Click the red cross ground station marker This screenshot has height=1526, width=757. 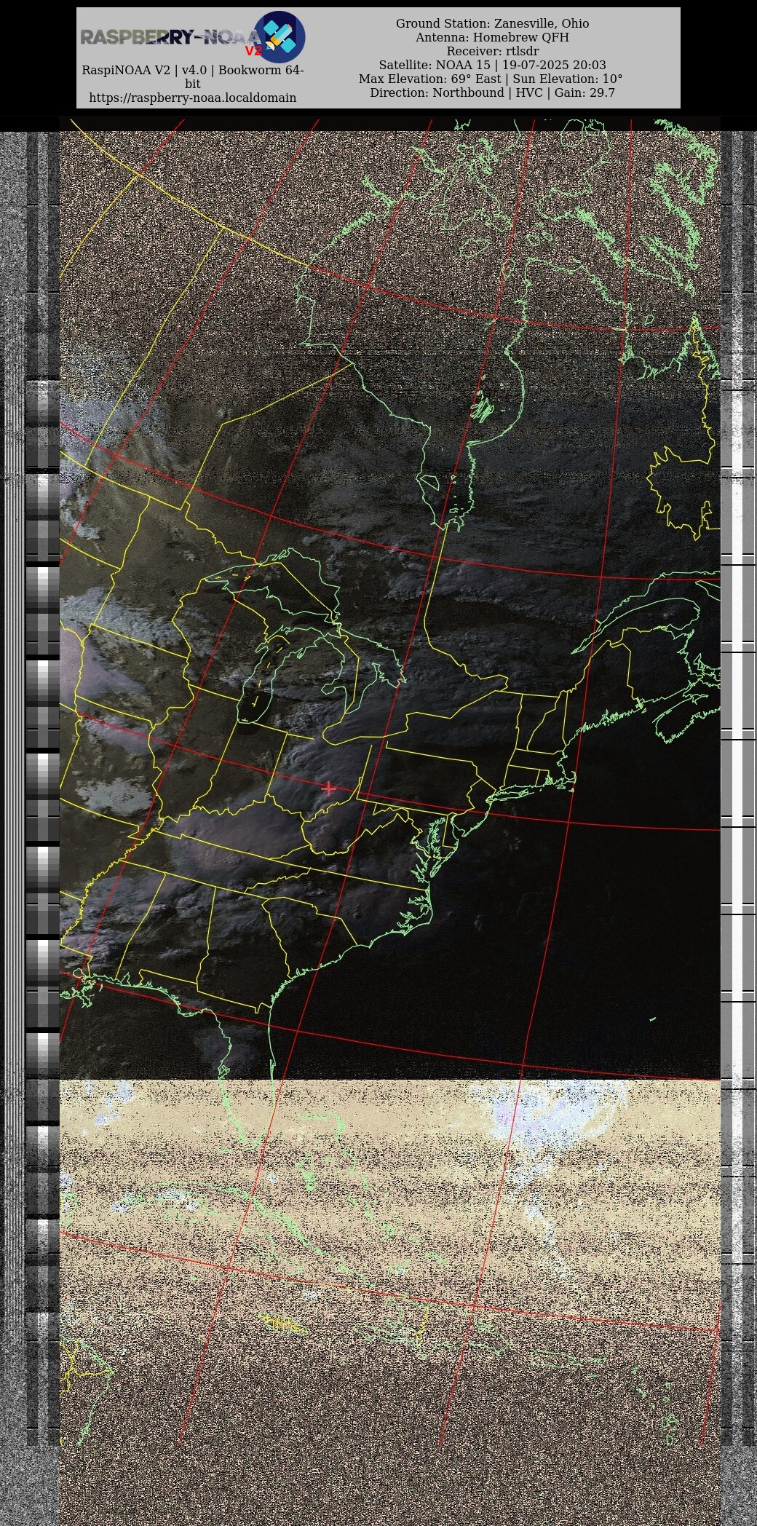(x=328, y=788)
